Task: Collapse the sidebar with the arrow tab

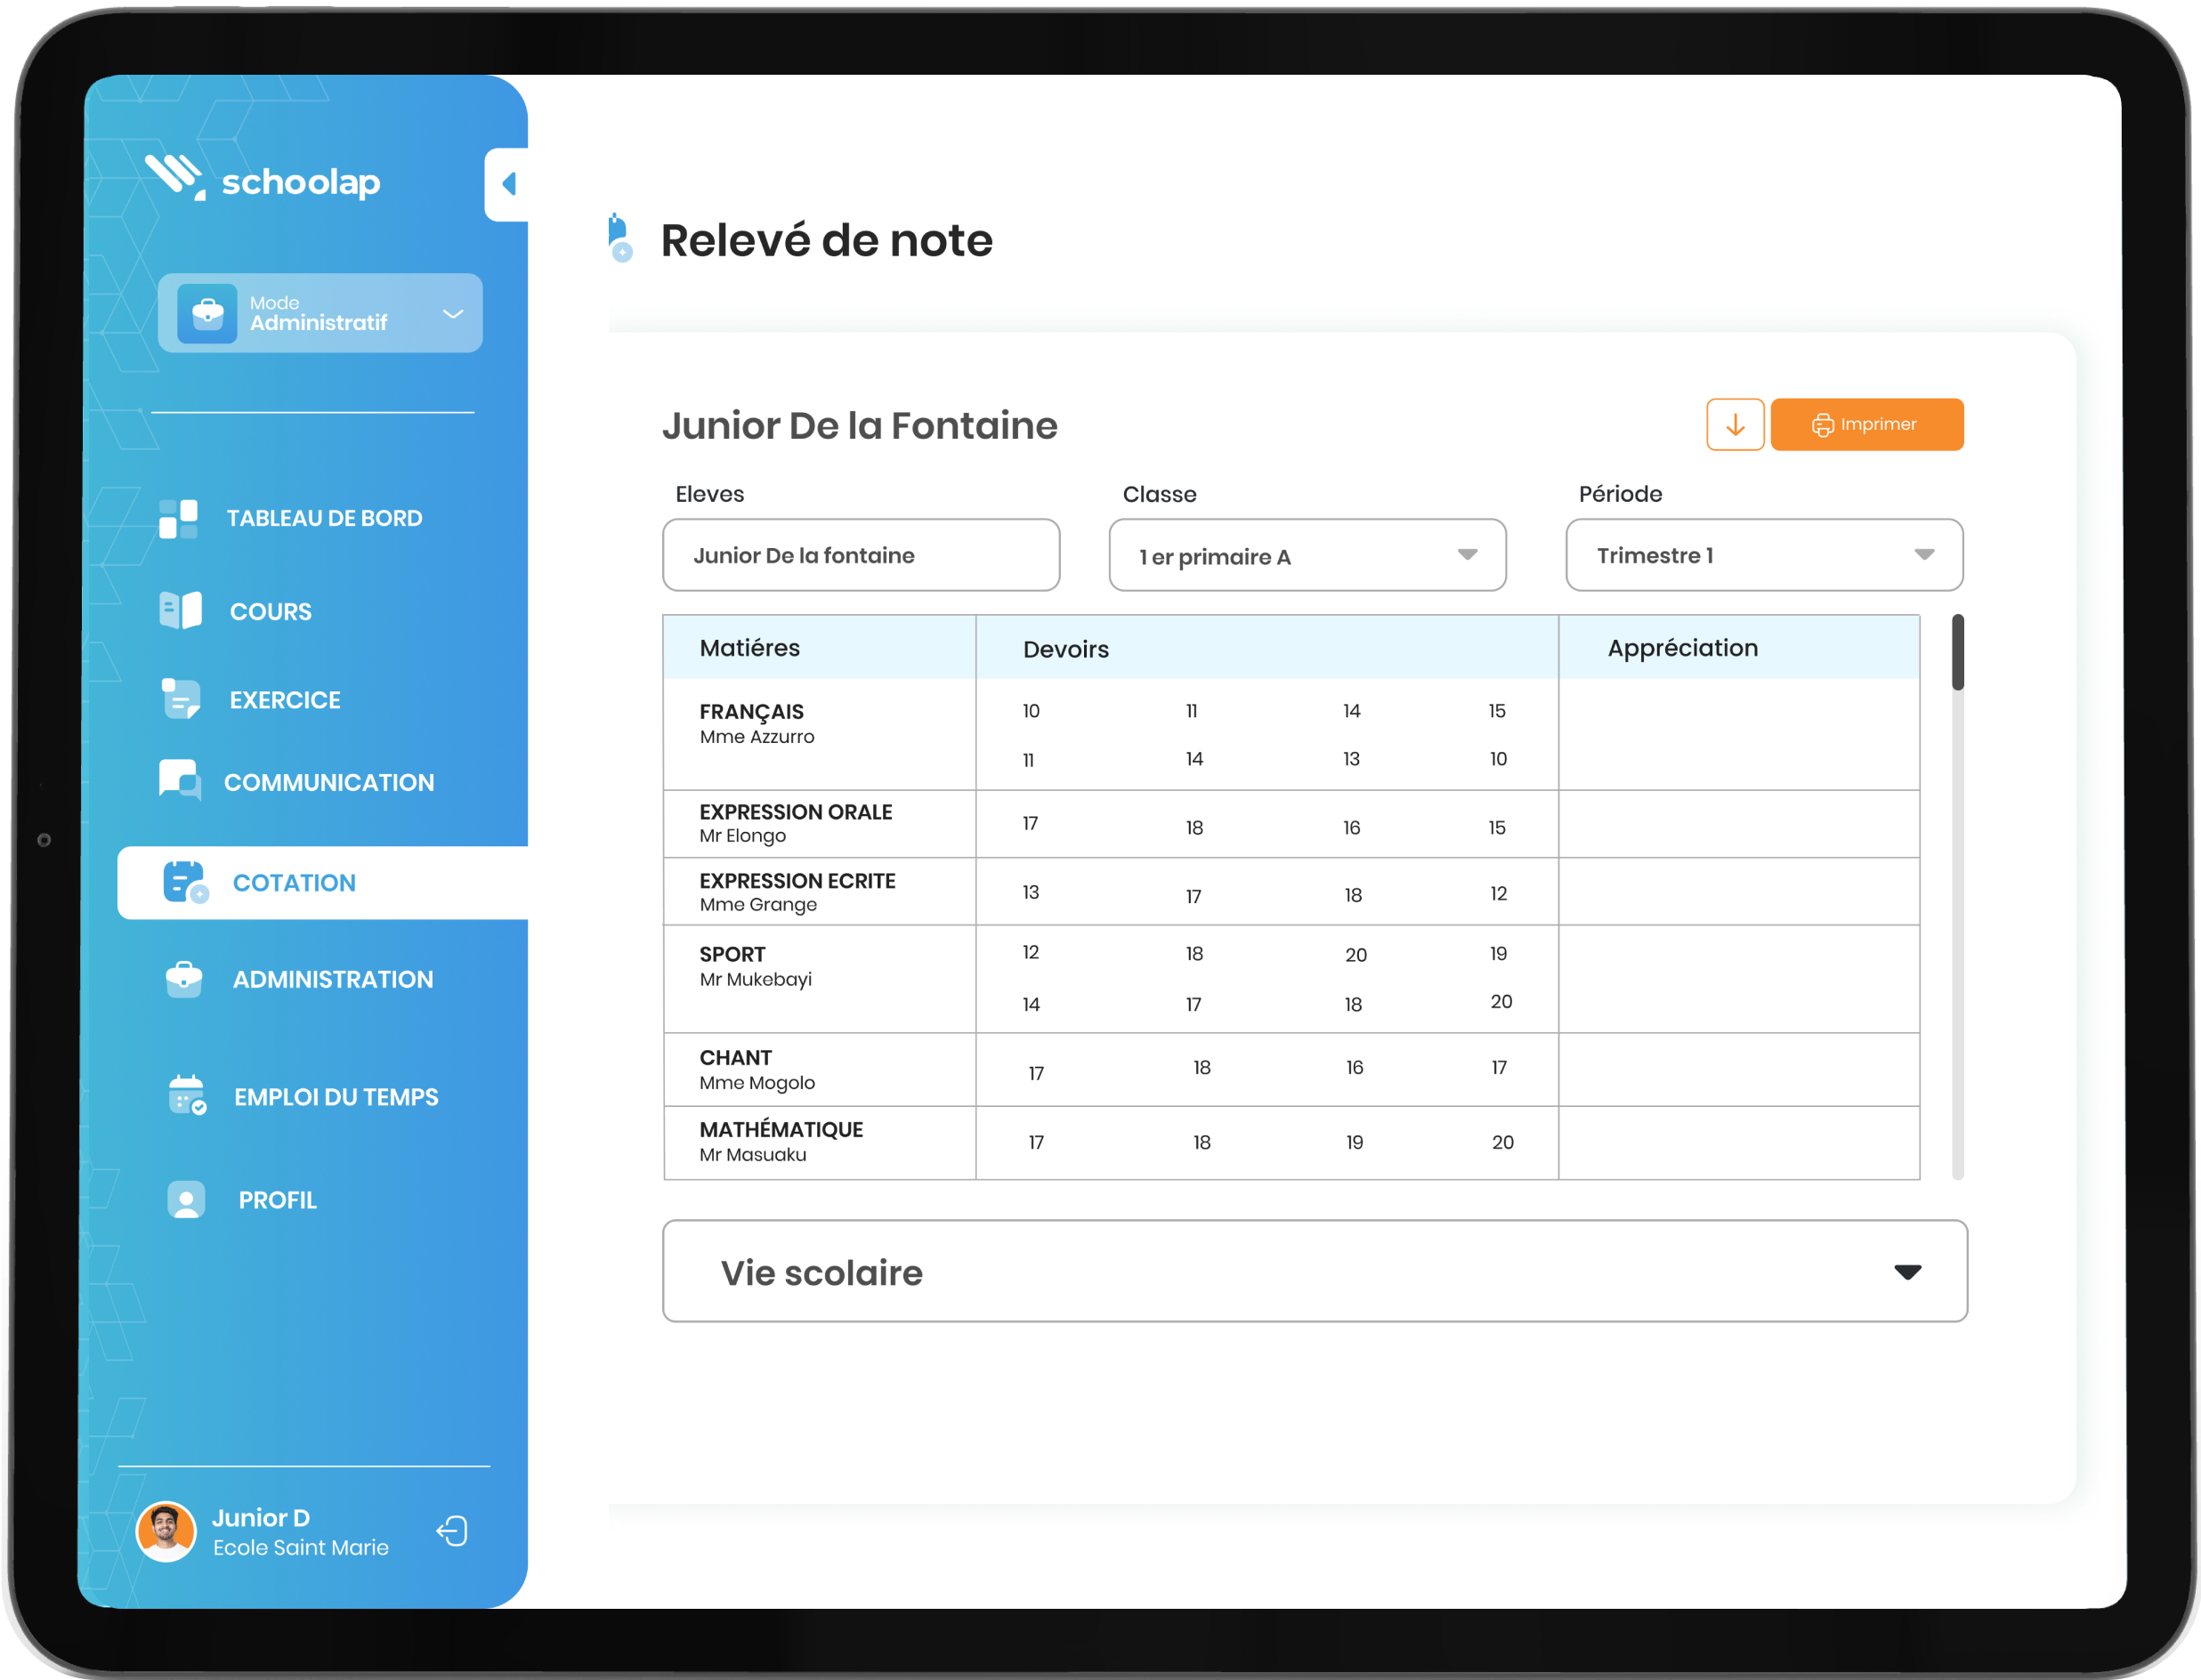Action: pos(508,184)
